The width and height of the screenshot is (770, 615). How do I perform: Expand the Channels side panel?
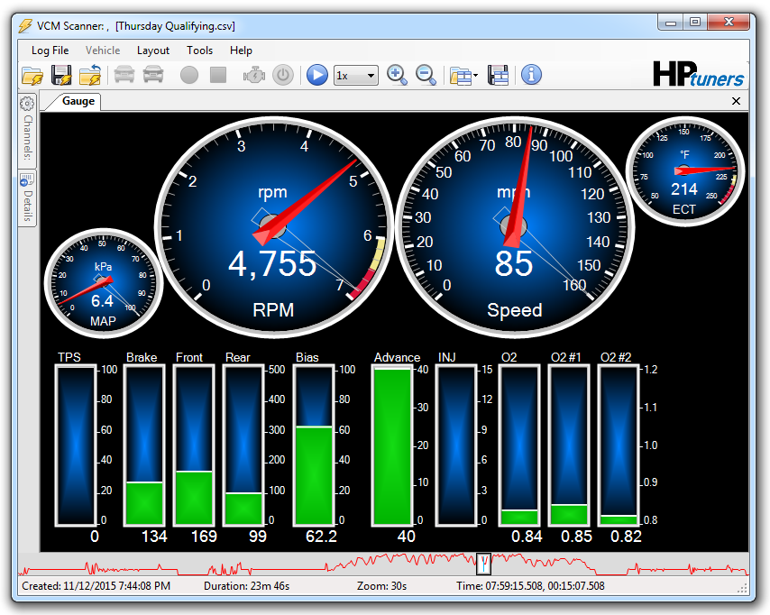click(x=27, y=132)
